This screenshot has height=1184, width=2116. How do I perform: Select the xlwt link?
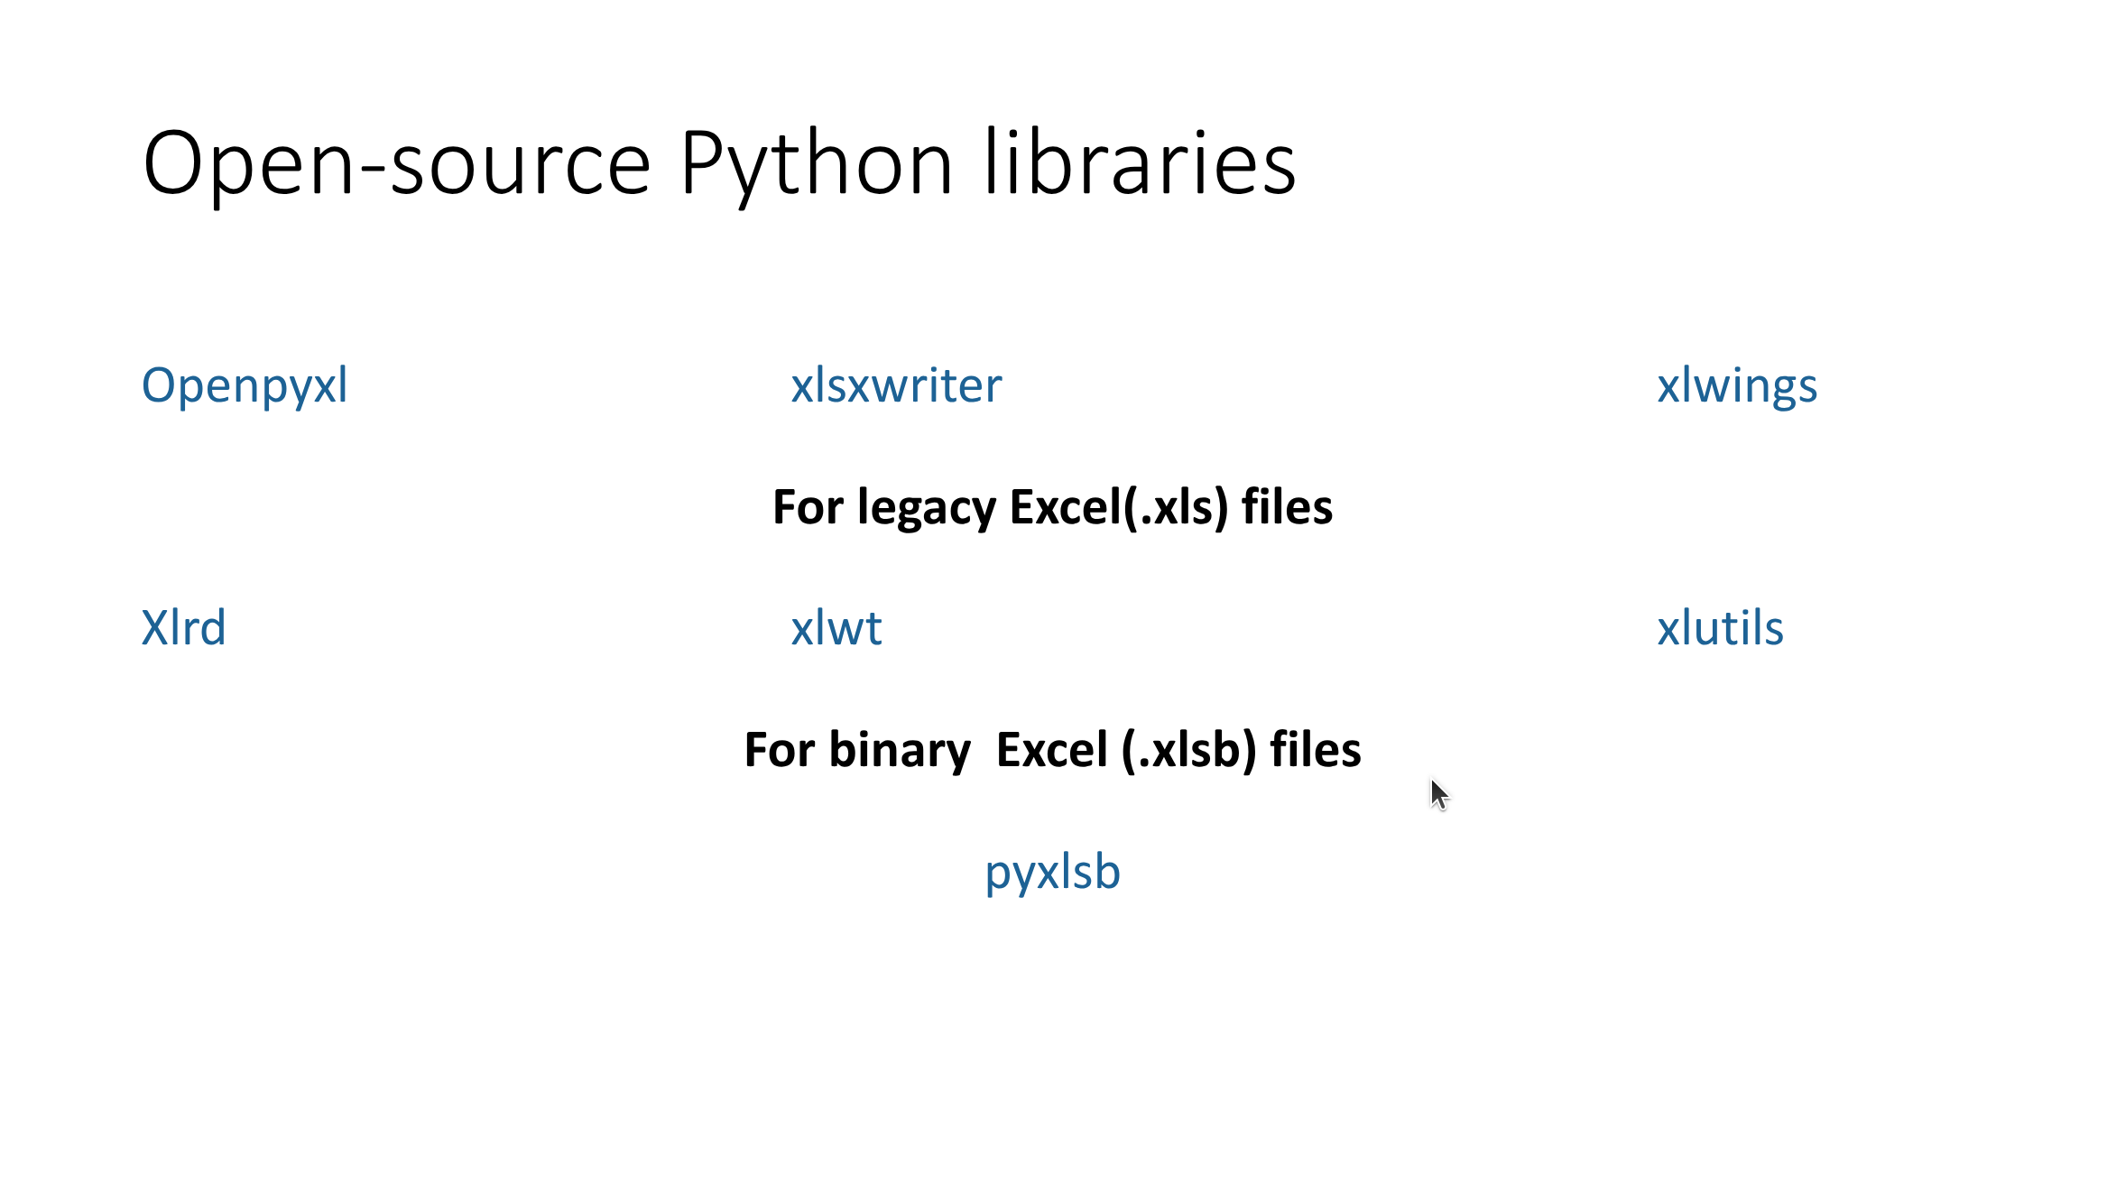coord(836,628)
